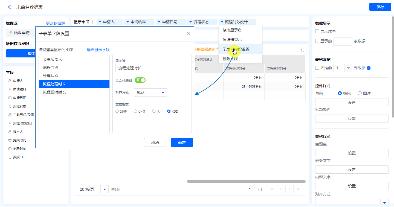The image size is (394, 207).
Task: Click the plus icon beside 显示字段
Action: click(x=92, y=22)
